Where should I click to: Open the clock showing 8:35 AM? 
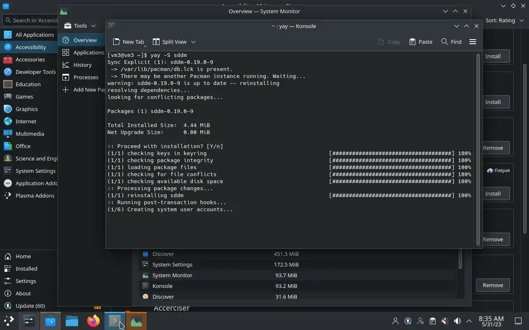tap(491, 321)
